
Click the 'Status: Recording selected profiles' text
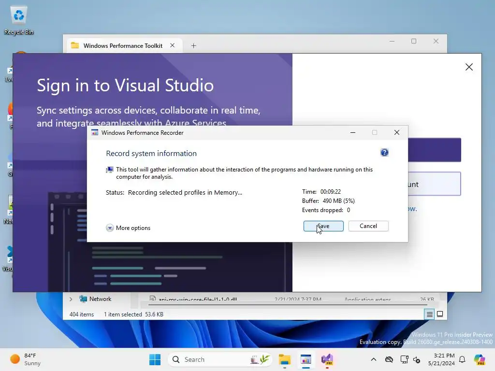174,192
